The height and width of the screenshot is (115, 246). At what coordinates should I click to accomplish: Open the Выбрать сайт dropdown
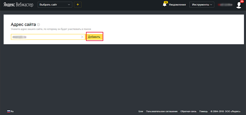pyautogui.click(x=55, y=5)
